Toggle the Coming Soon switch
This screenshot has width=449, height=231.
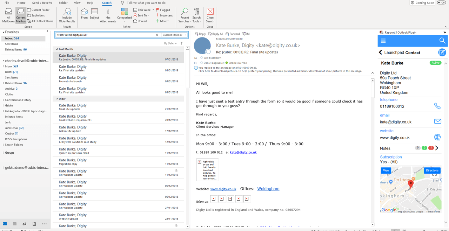(442, 3)
